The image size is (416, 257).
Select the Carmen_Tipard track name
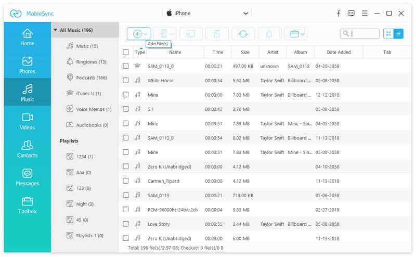click(163, 181)
